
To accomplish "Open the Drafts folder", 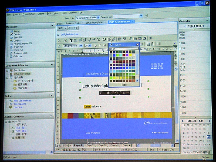I will pos(17,35).
